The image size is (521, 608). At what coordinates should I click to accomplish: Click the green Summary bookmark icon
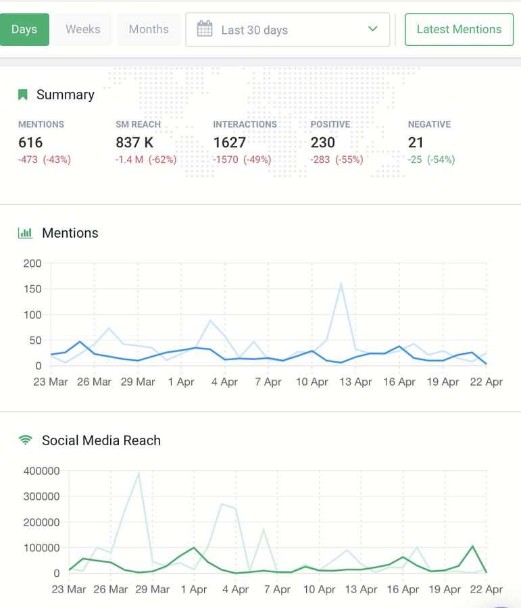point(23,95)
